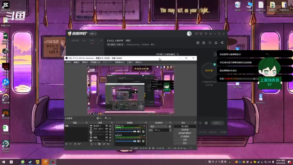Click the Start Virtual Camera button in OBS
This screenshot has height=165, width=293.
[x=185, y=133]
